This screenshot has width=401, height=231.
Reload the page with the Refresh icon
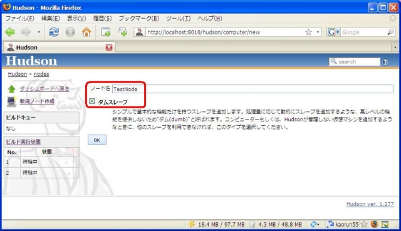pyautogui.click(x=54, y=32)
